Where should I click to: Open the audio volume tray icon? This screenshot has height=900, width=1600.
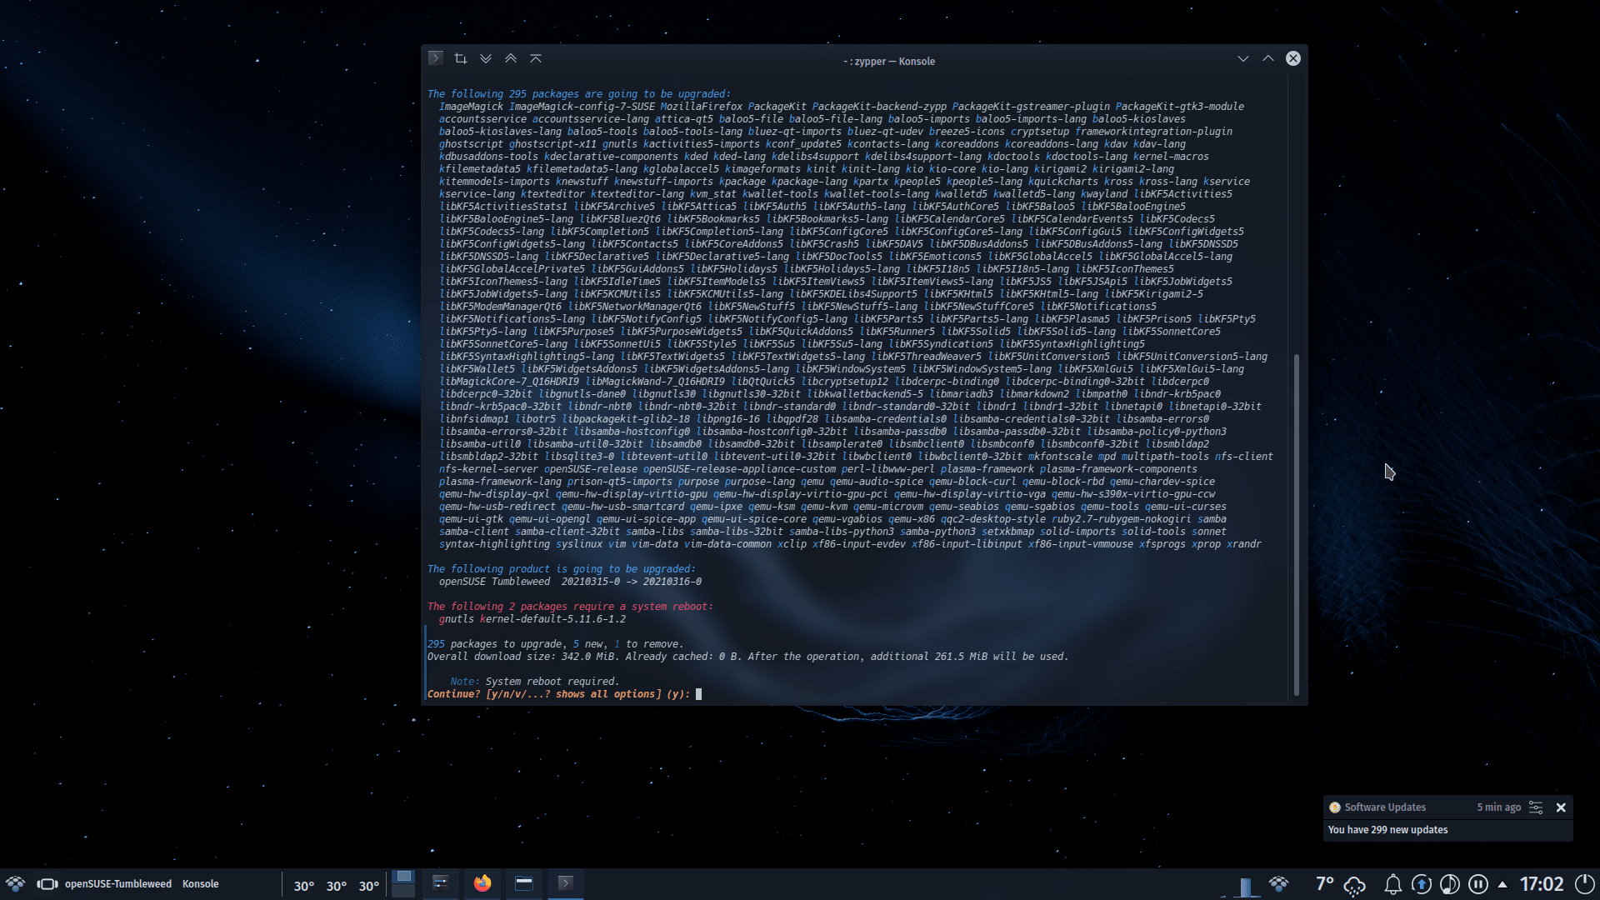pyautogui.click(x=1450, y=885)
